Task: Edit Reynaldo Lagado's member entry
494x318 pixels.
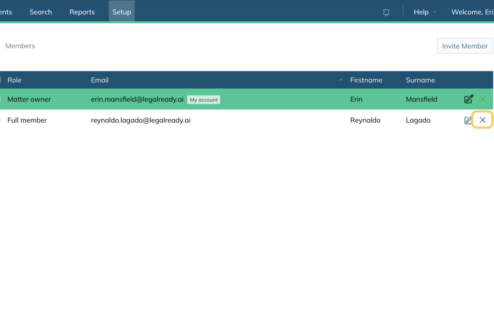Action: click(468, 120)
